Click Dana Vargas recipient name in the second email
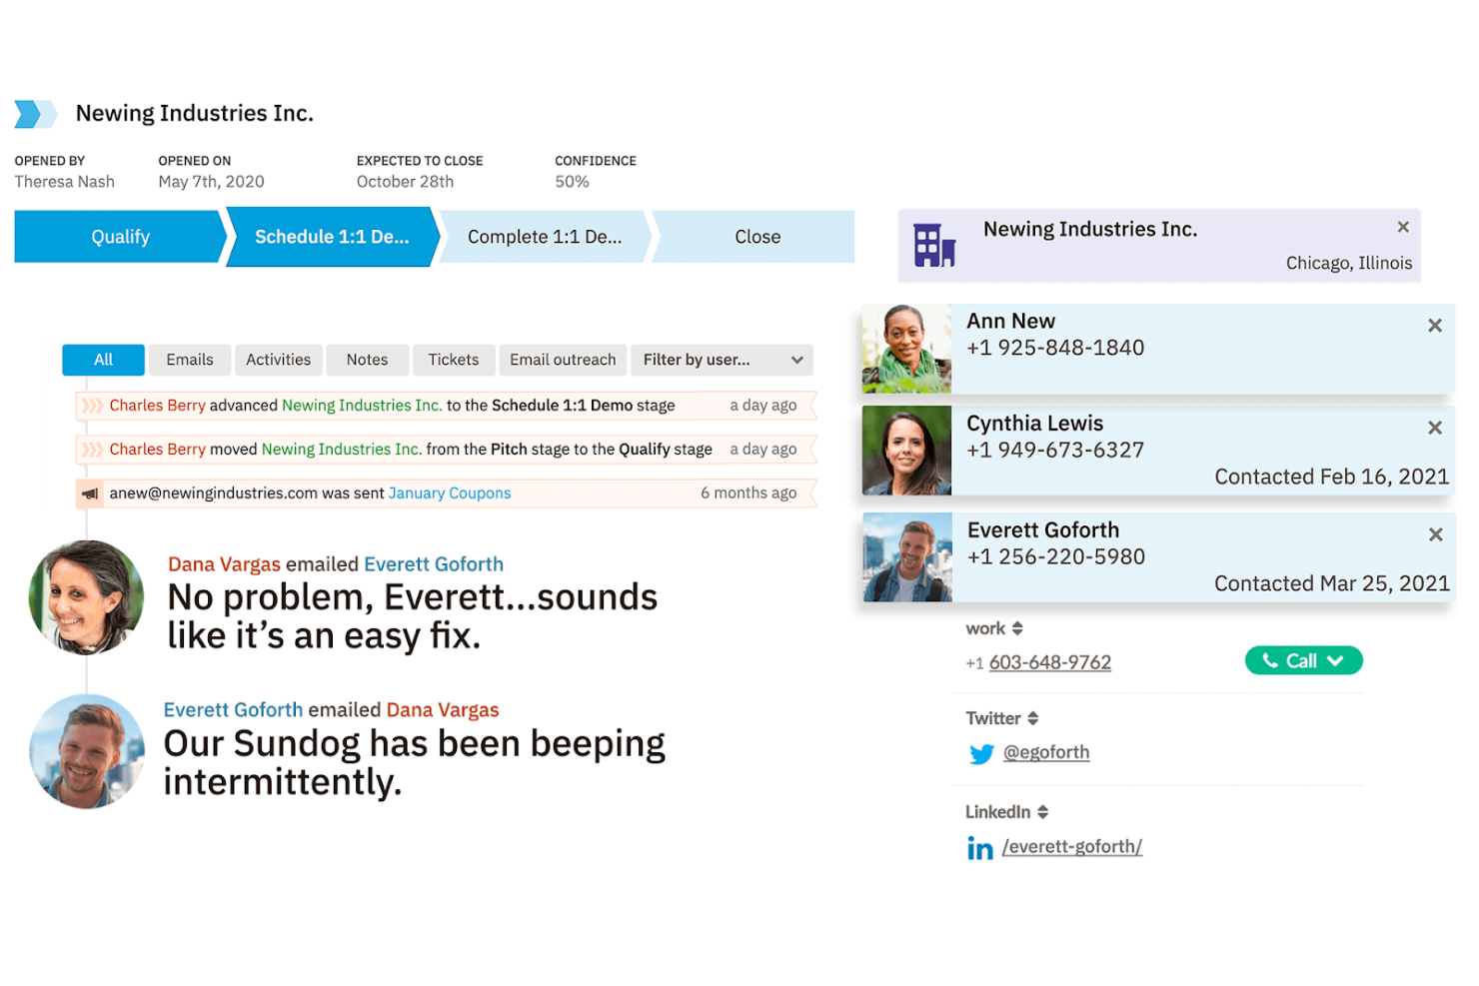Screen dimensions: 1479x986 click(x=443, y=710)
